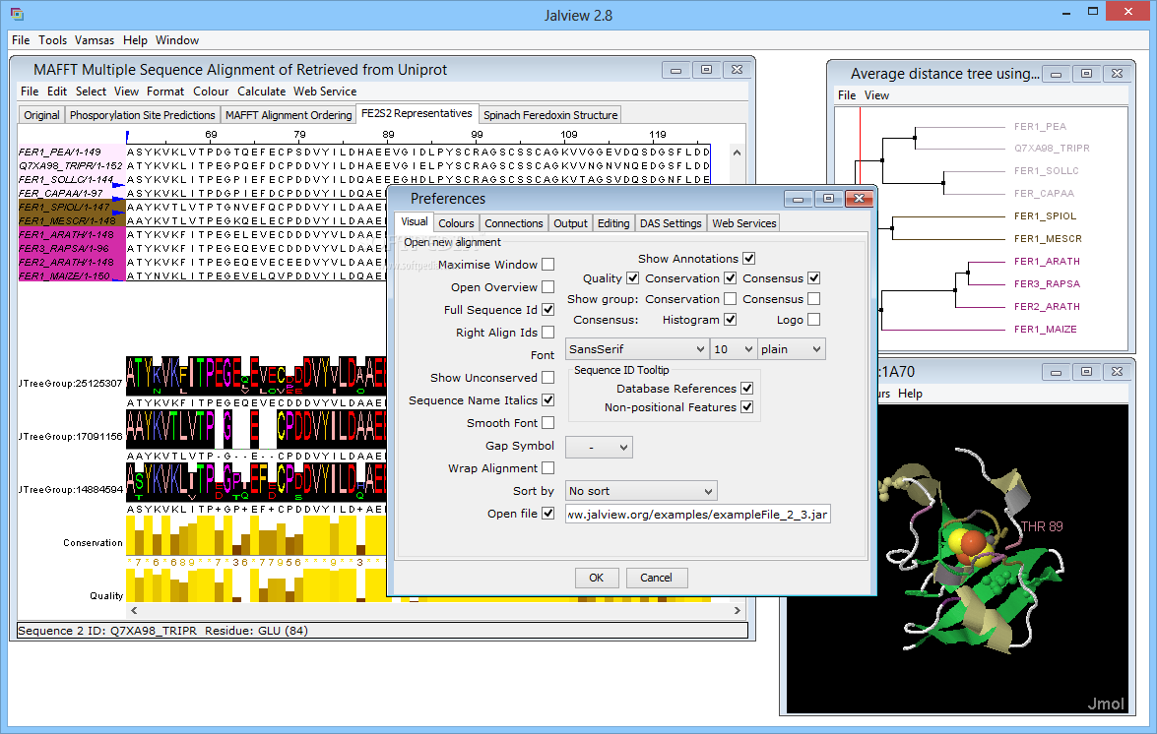Toggle Show Annotations checkbox
The height and width of the screenshot is (734, 1157).
point(749,259)
